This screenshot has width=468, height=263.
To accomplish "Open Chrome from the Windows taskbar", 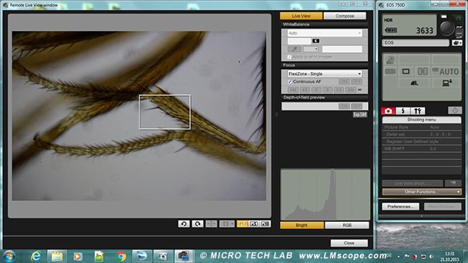I will pos(121,256).
